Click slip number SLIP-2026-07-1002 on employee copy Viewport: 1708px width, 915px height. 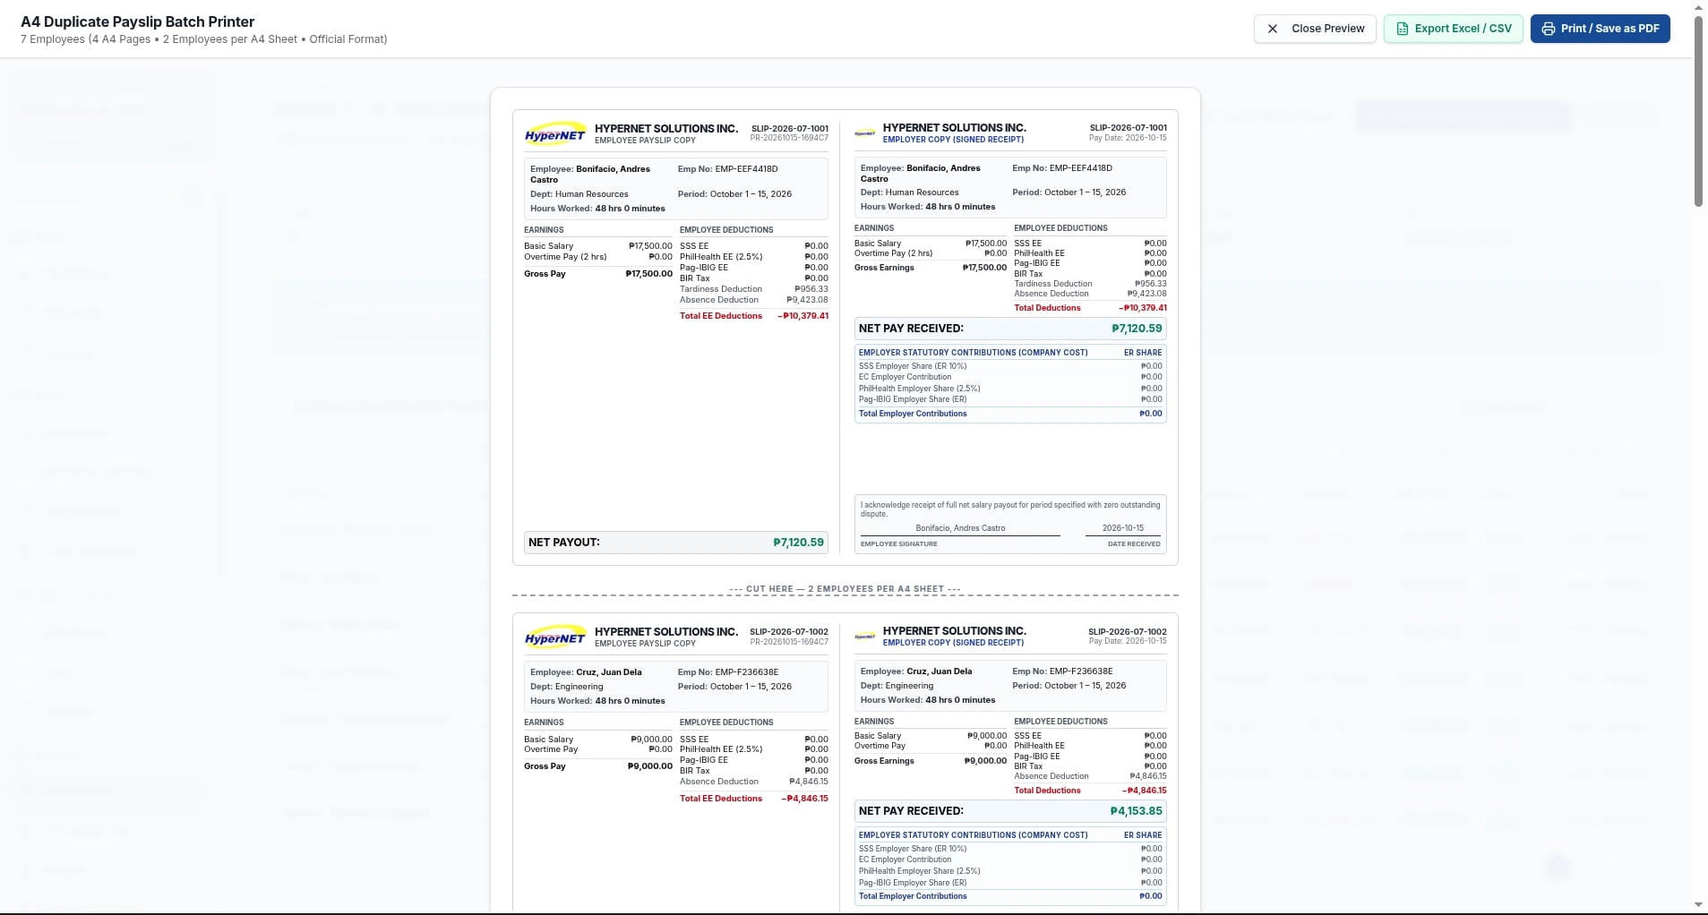click(789, 631)
